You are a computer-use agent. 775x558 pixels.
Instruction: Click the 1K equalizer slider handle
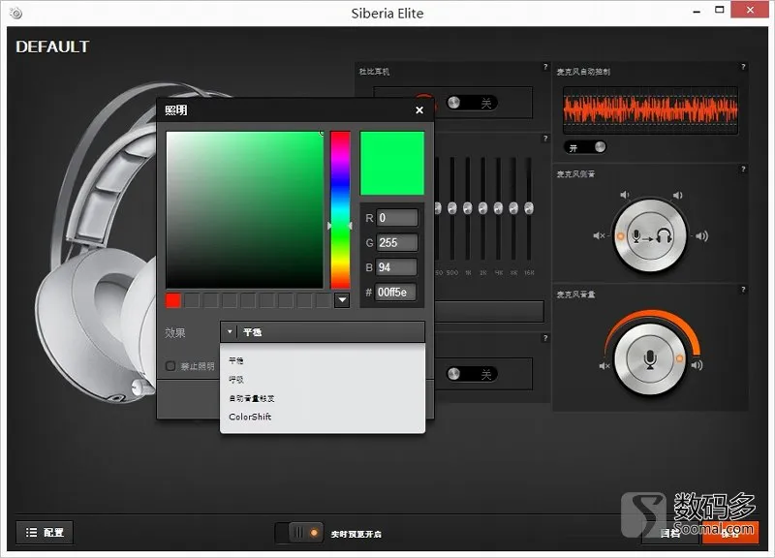point(468,208)
